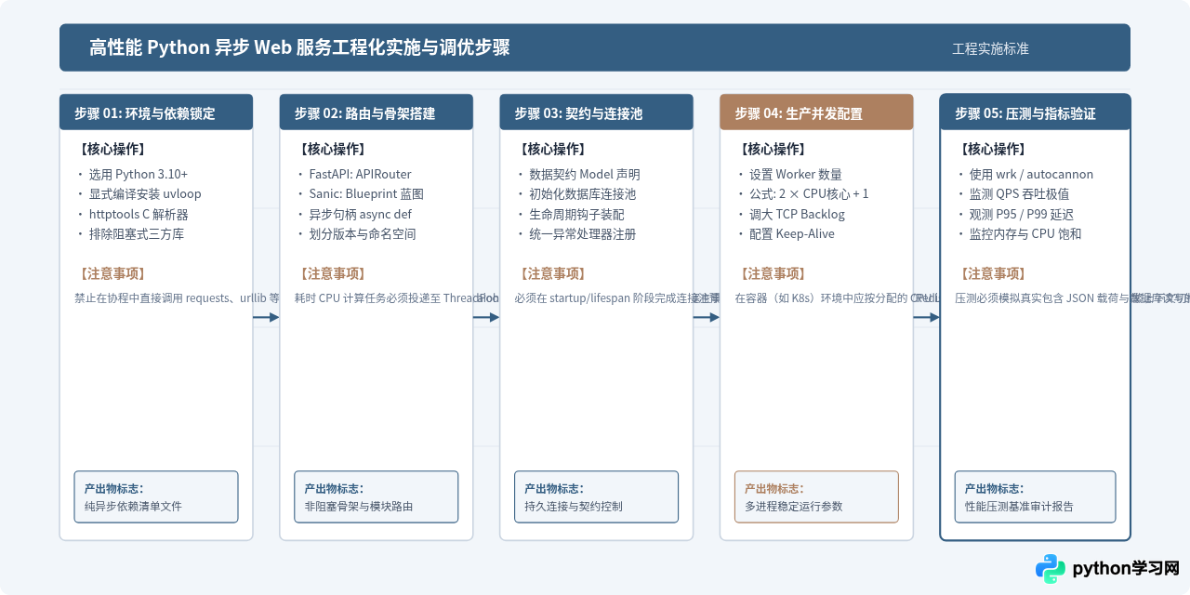Click "公式: 2 × CPU核心 + 1" bullet
The width and height of the screenshot is (1190, 595).
[x=809, y=194]
